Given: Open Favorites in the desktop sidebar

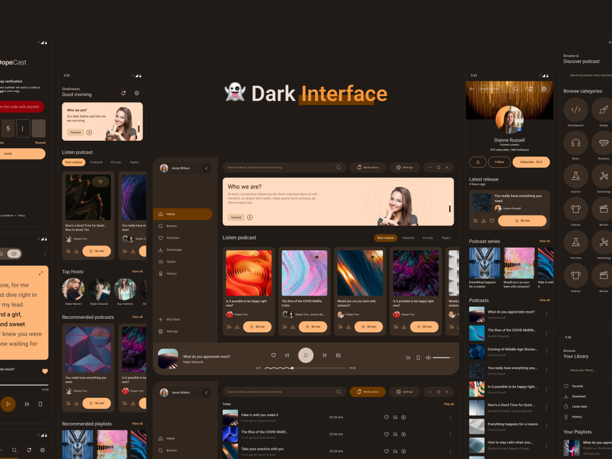Looking at the screenshot, I should pyautogui.click(x=169, y=237).
